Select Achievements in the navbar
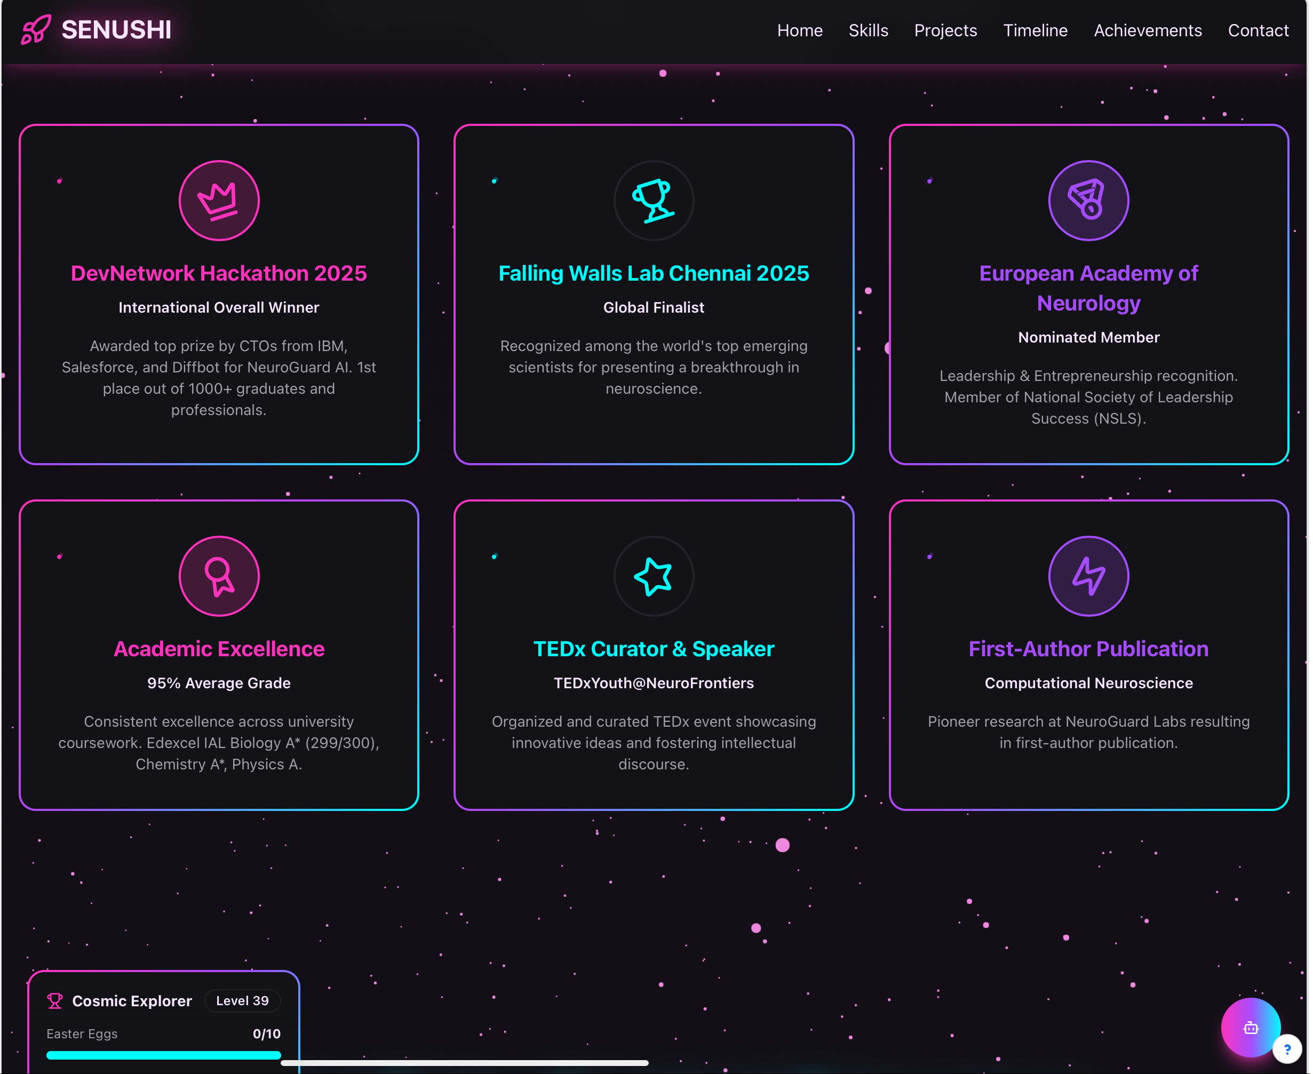Viewport: 1313px width, 1074px height. coord(1149,30)
